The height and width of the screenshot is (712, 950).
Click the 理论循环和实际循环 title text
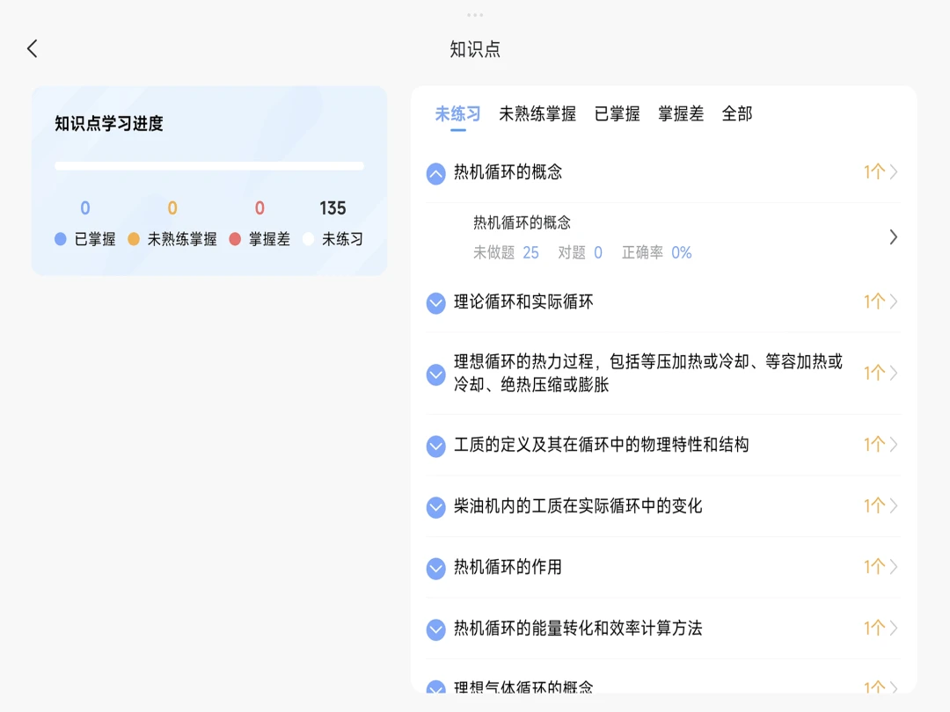point(523,302)
